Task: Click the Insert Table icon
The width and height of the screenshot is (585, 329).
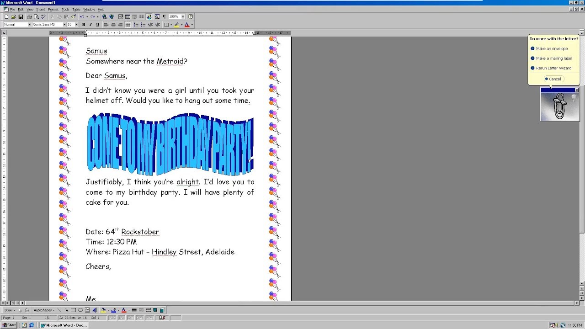Action: (128, 17)
